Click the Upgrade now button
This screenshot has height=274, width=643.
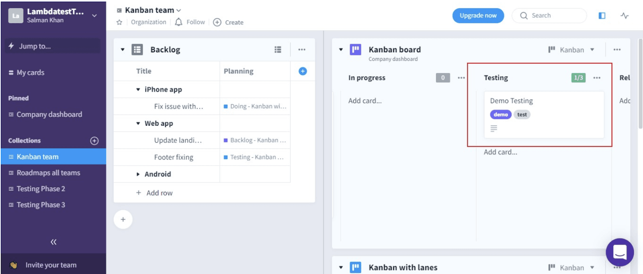pos(478,16)
